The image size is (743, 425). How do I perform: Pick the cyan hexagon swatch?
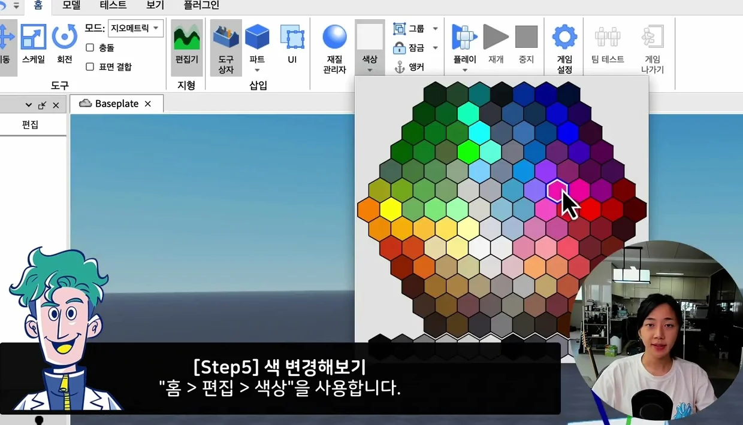[x=479, y=132]
